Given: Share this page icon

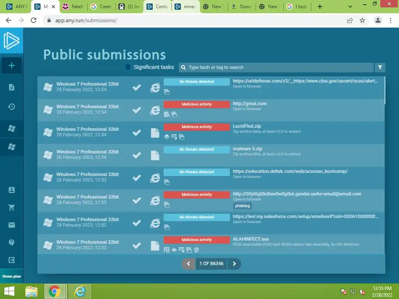Looking at the screenshot, I should tap(350, 20).
